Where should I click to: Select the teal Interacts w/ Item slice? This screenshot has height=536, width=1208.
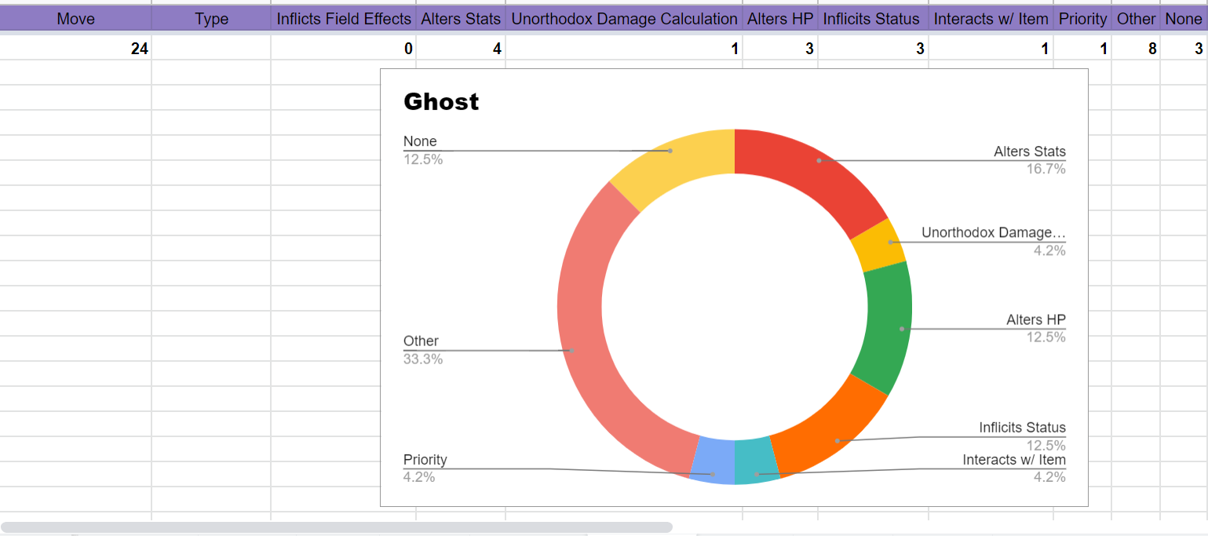click(x=756, y=461)
